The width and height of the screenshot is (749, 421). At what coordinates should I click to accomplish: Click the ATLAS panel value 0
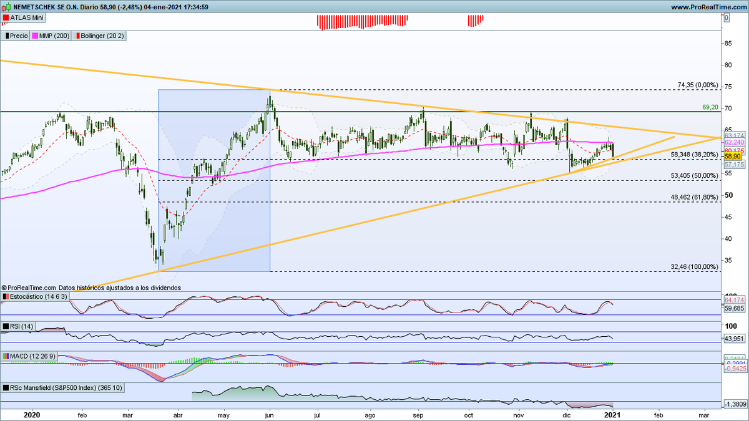tap(727, 18)
